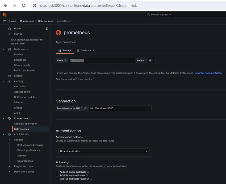This screenshot has height=184, width=226.
Task: Click the browser address bar URL
Action: coord(88,6)
